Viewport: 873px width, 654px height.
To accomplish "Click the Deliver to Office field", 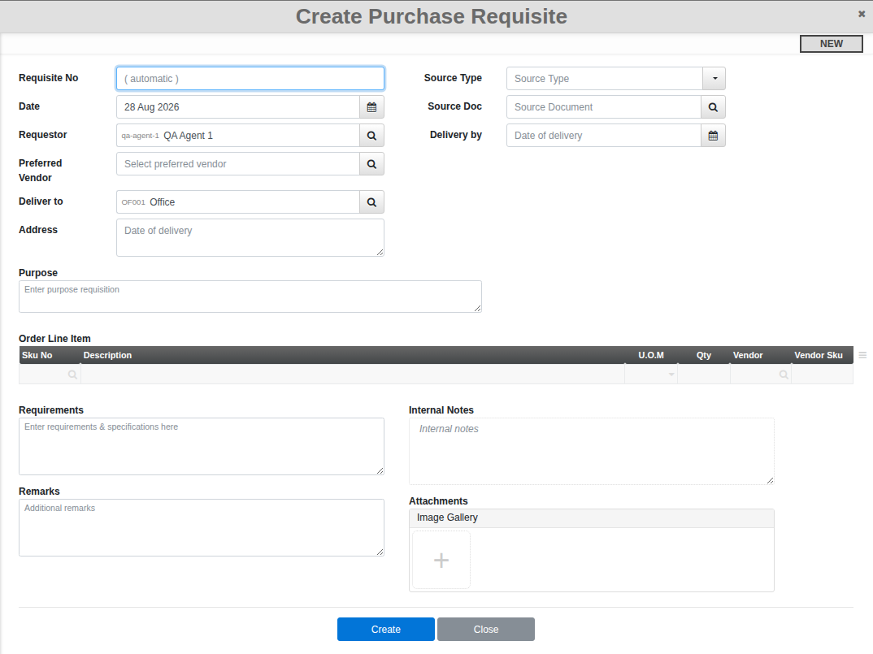I will pos(237,202).
